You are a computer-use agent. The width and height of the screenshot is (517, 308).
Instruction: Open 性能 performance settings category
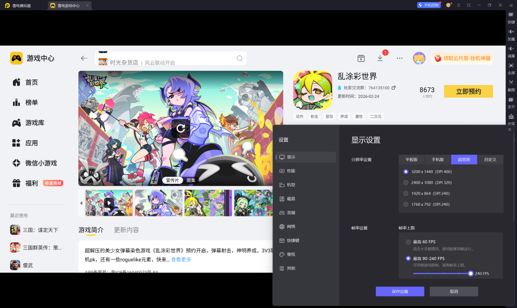306,171
